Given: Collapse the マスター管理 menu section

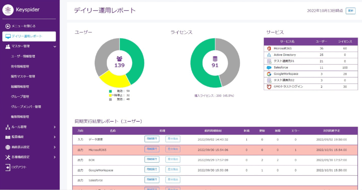Looking at the screenshot, I should [55, 46].
